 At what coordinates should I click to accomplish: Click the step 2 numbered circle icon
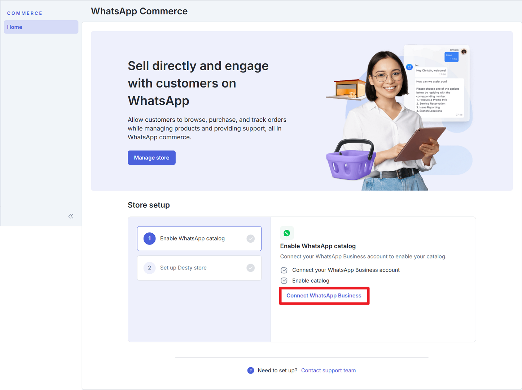pyautogui.click(x=149, y=268)
